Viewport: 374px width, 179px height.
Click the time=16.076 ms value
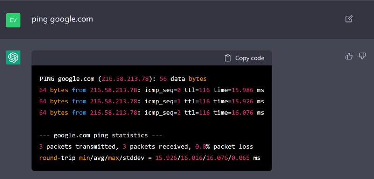click(x=239, y=113)
